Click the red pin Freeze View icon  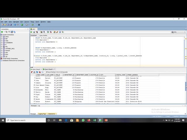coord(32,72)
